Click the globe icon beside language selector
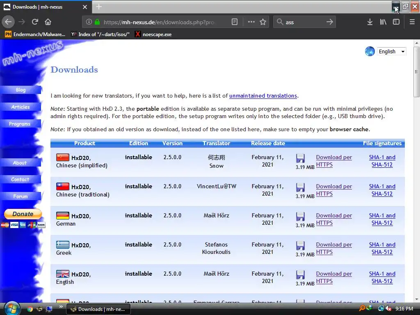The image size is (420, 315). pos(370,51)
